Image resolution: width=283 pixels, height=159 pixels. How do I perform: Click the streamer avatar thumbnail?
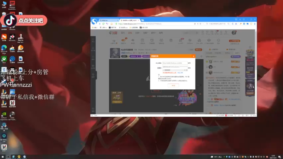click(115, 53)
